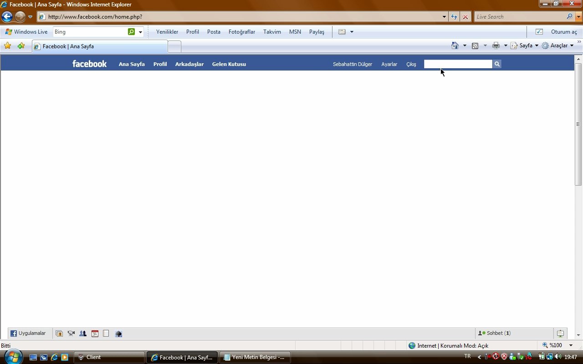Open Ana Sayfa in Facebook navigation

coord(132,64)
